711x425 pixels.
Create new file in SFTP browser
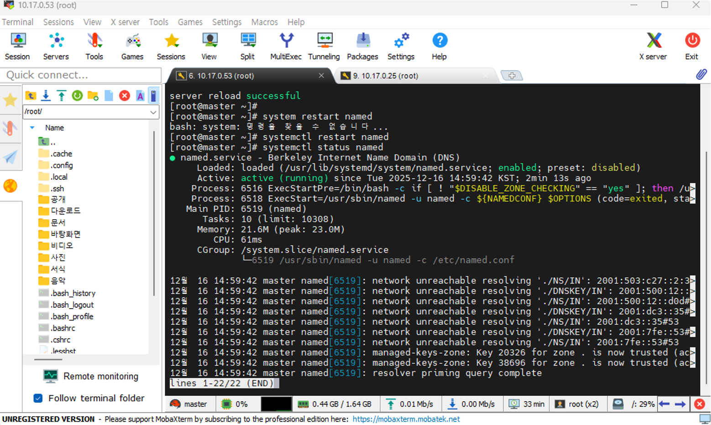coord(109,96)
